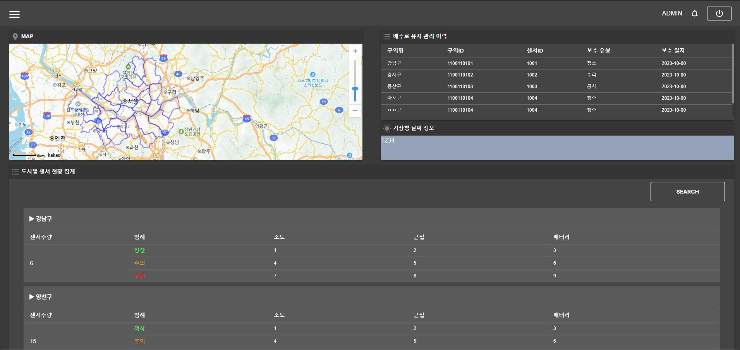Image resolution: width=740 pixels, height=350 pixels.
Task: Zoom in on the map with plus
Action: point(355,51)
